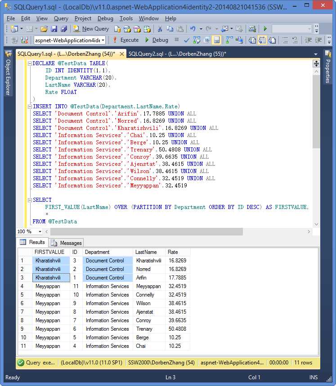Open the Tools menu
The image size is (336, 386).
126,18
